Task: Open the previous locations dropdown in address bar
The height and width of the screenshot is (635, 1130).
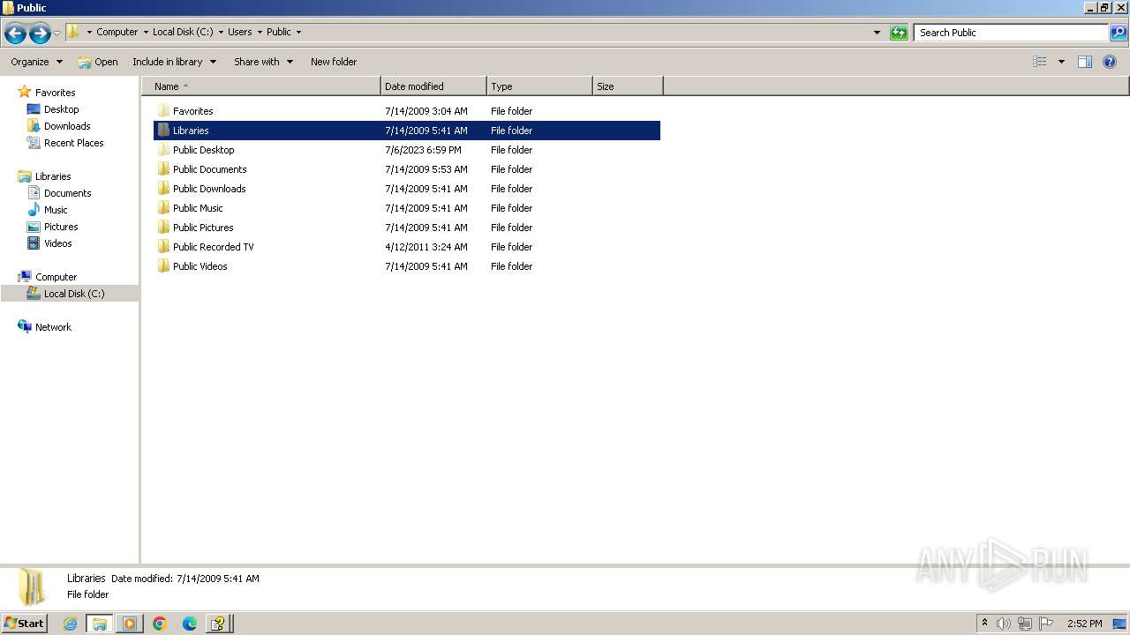Action: pos(877,33)
